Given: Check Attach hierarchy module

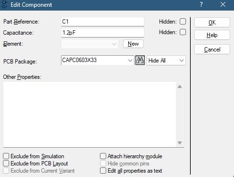Looking at the screenshot, I should [103, 156].
